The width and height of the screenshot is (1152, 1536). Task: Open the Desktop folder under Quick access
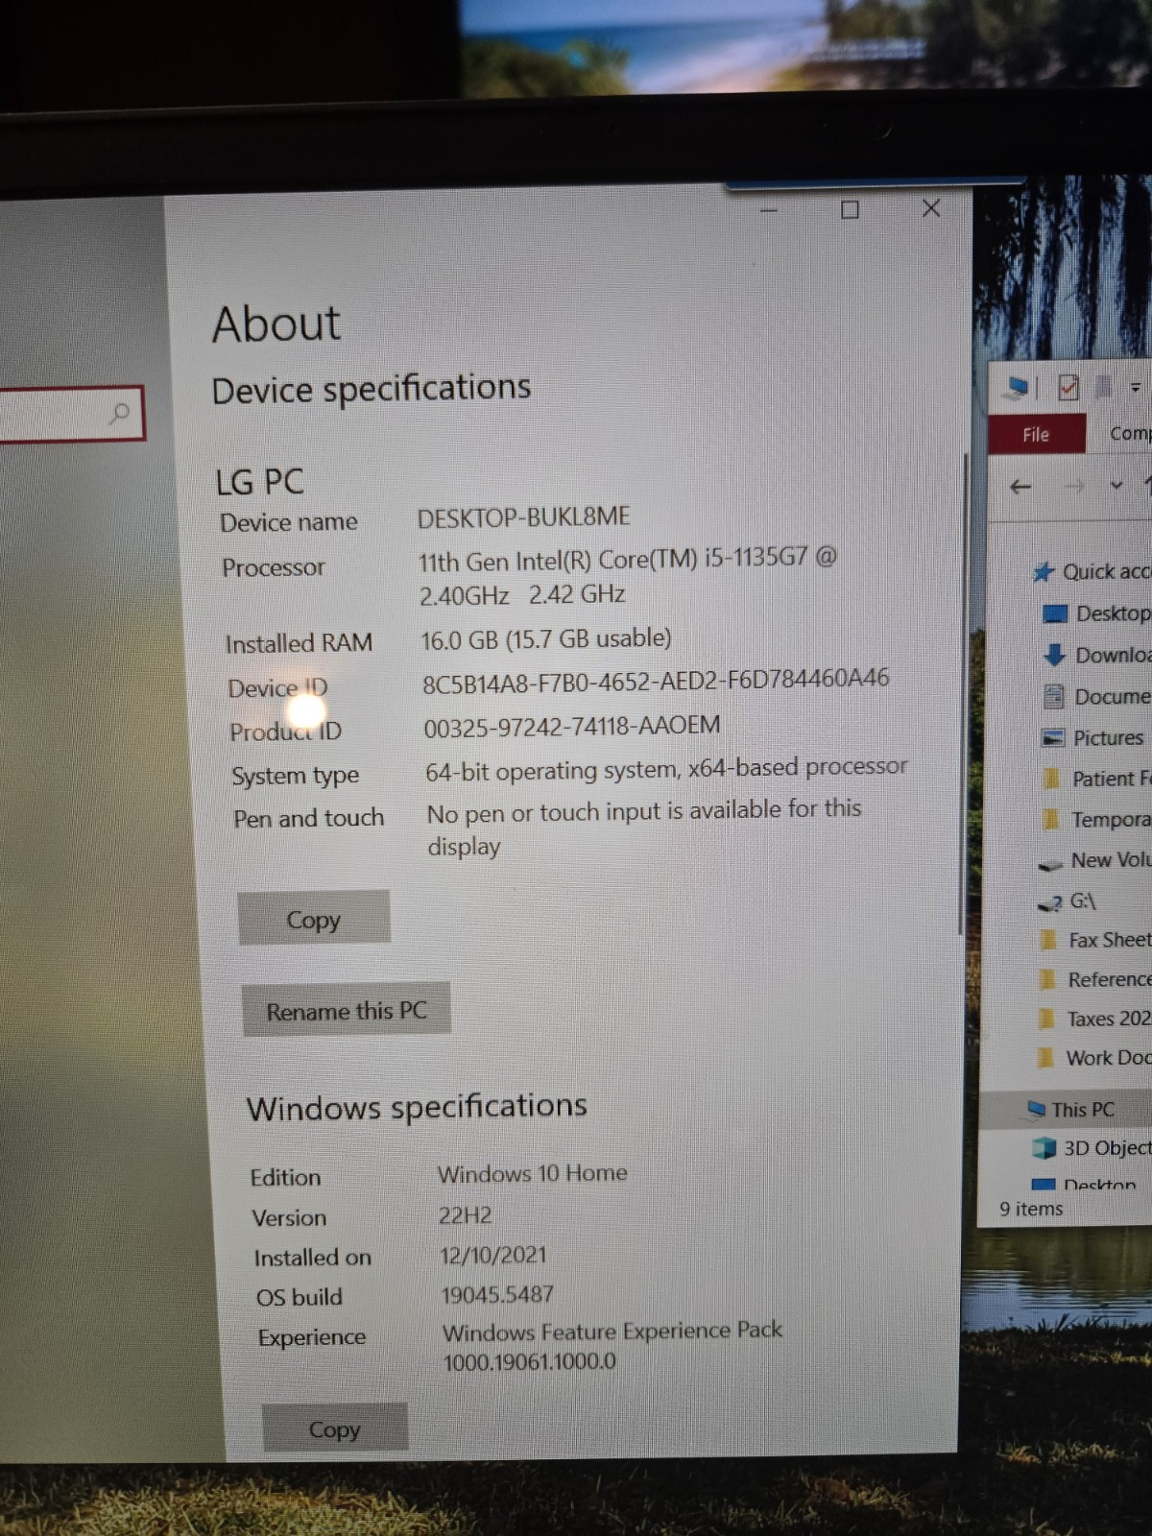1095,613
